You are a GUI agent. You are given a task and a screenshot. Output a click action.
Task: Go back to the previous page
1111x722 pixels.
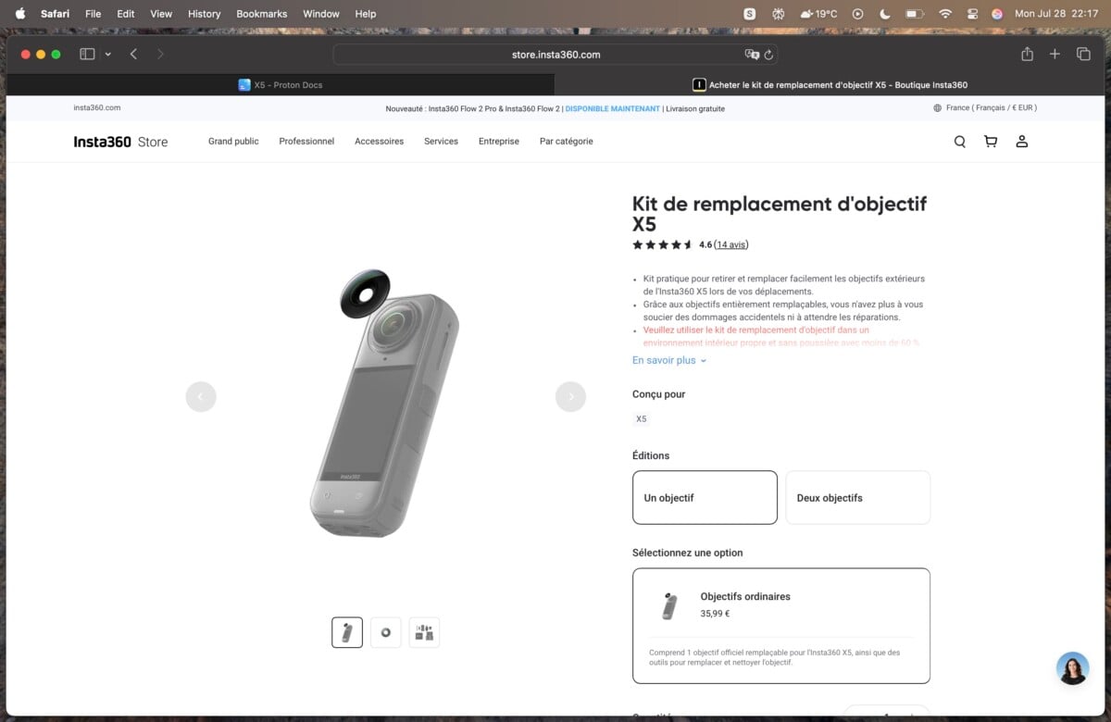click(x=133, y=55)
